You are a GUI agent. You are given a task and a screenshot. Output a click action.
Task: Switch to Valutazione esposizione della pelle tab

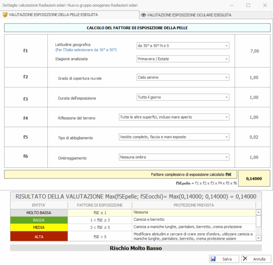pos(69,15)
